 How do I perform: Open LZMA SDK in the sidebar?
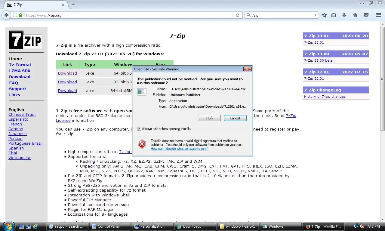[20, 71]
